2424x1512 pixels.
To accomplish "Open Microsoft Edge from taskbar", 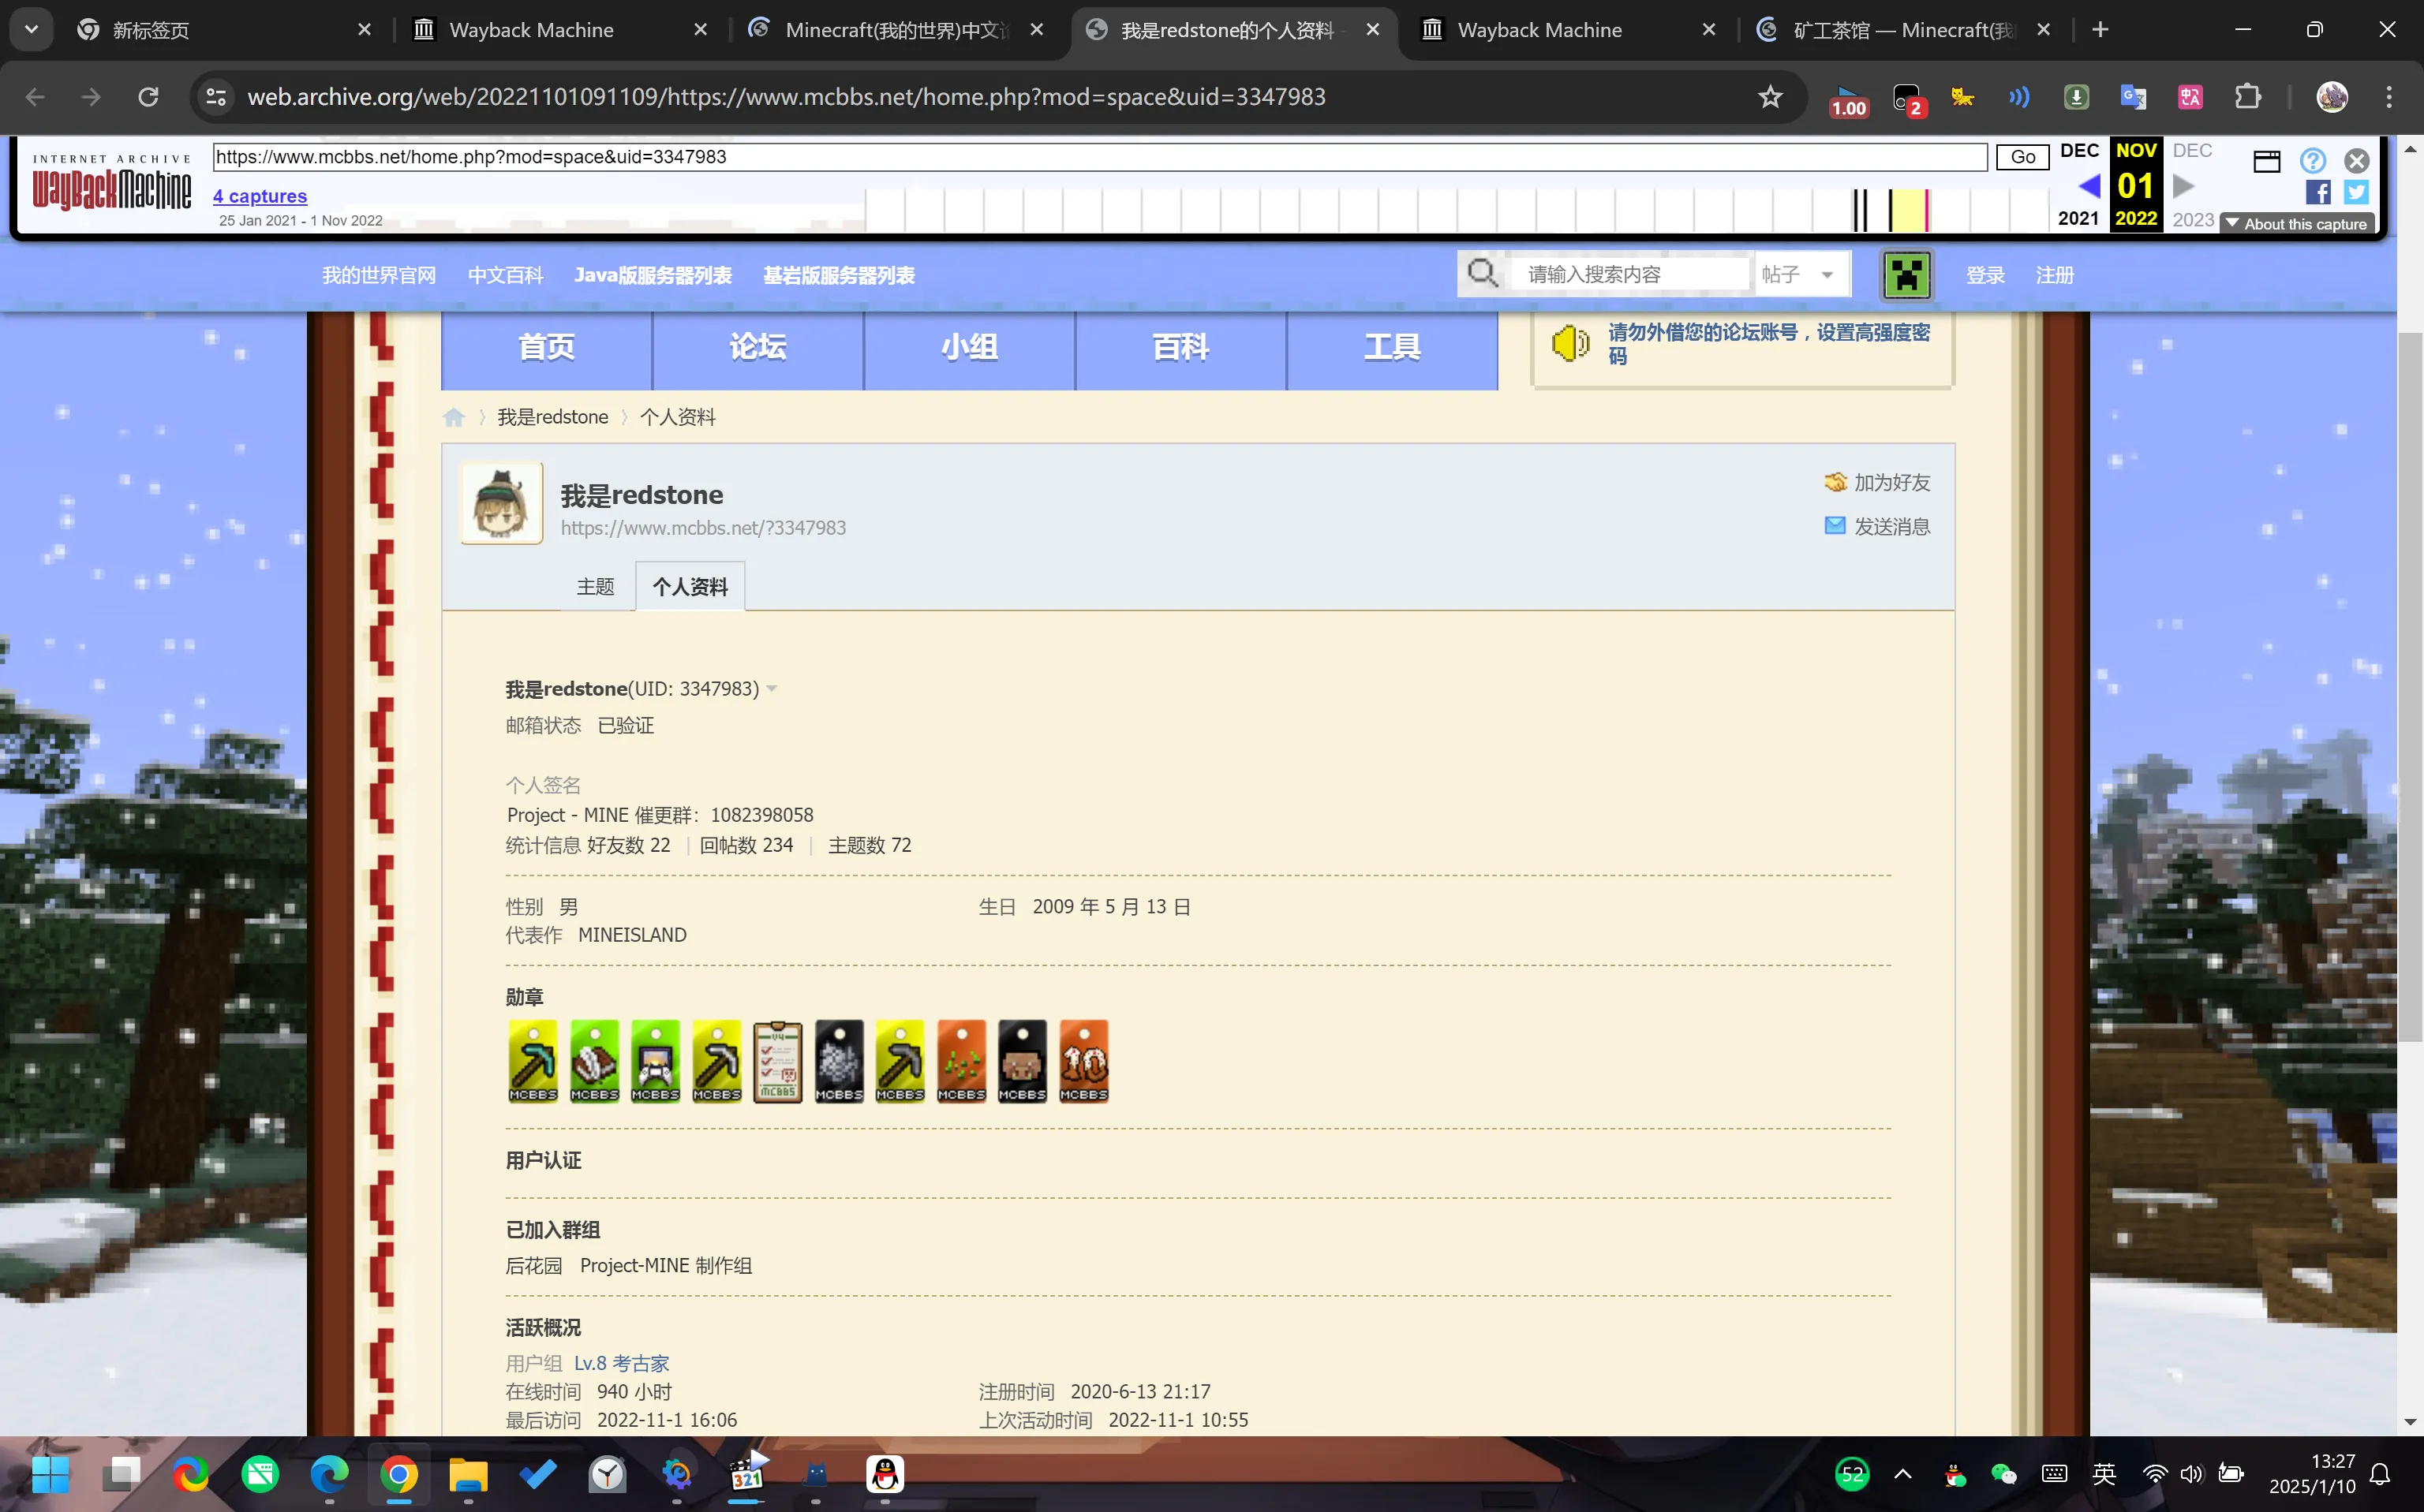I will pyautogui.click(x=328, y=1474).
